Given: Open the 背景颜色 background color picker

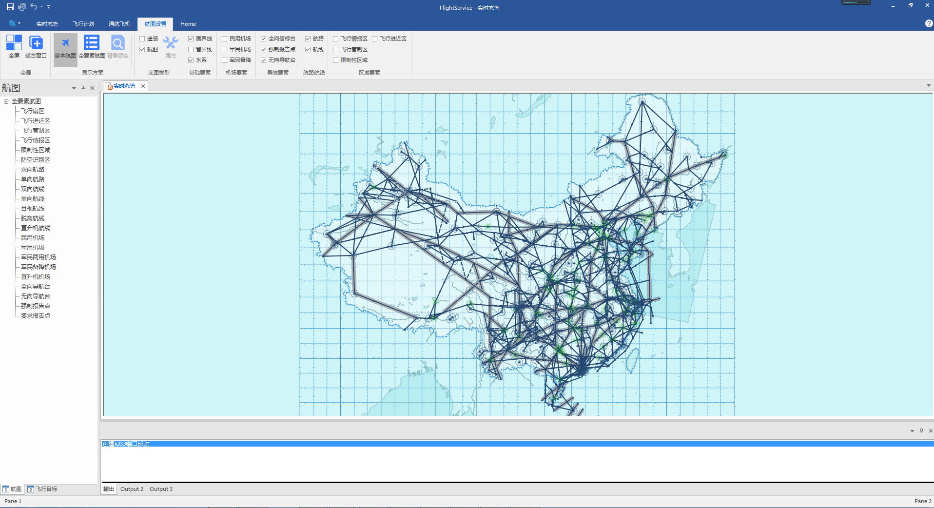Looking at the screenshot, I should click(118, 46).
